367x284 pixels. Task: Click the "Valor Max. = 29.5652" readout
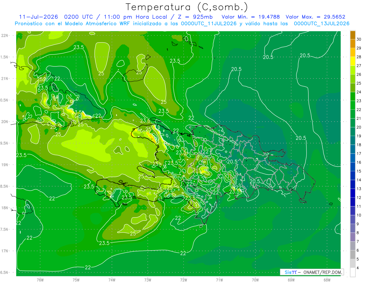point(315,17)
